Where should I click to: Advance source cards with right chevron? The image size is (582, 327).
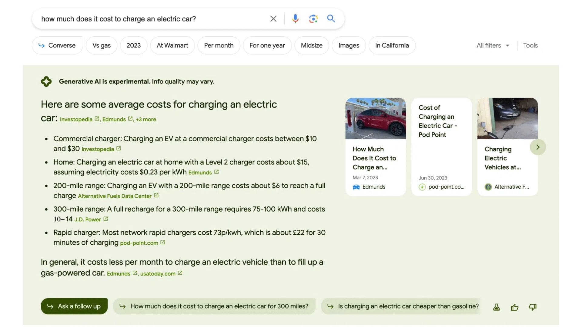[538, 147]
